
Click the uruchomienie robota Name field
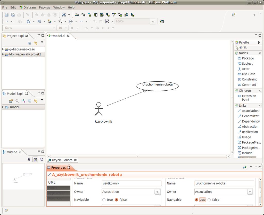point(224,183)
